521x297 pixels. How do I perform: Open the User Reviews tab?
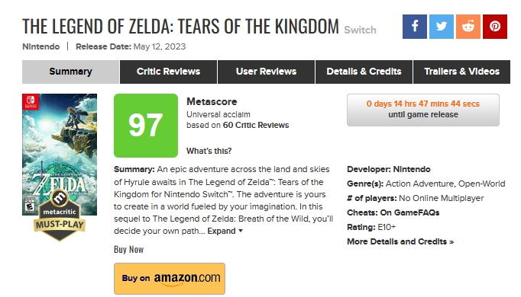pos(266,72)
